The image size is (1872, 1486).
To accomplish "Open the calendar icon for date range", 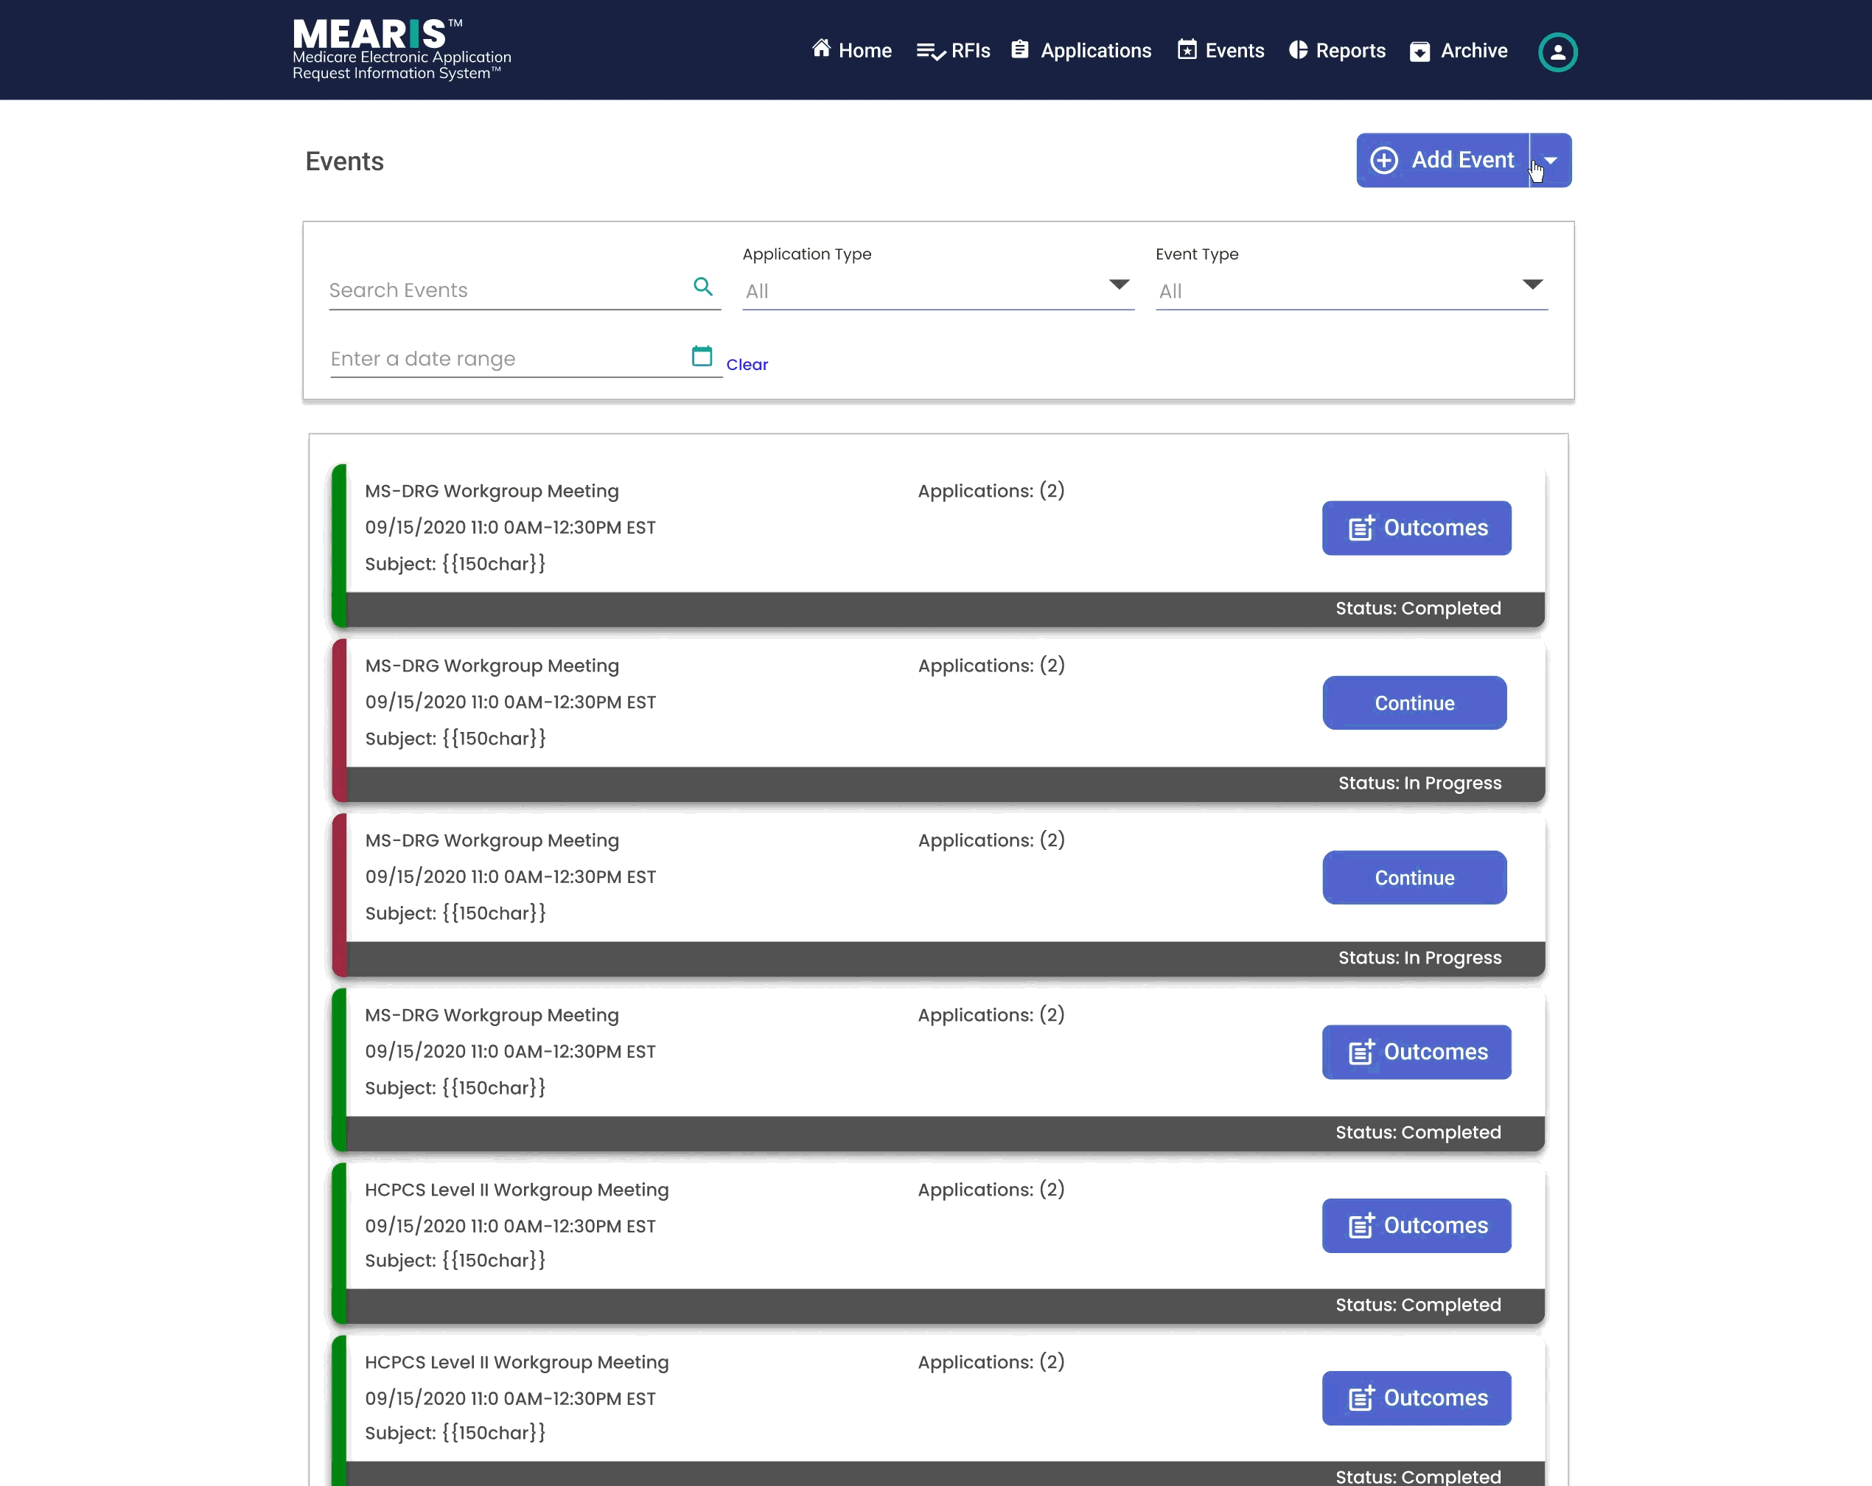I will pyautogui.click(x=701, y=356).
